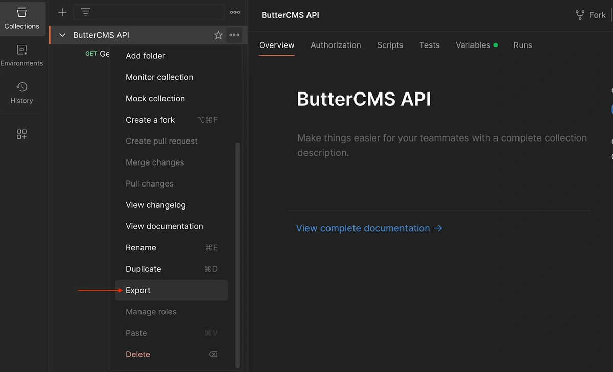Select Paste from the context menu
This screenshot has height=372, width=613.
tap(172, 333)
